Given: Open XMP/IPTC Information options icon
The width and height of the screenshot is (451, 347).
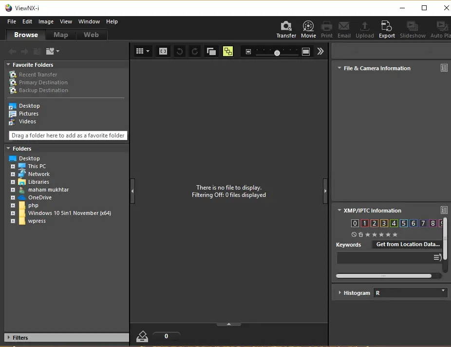Looking at the screenshot, I should tap(444, 210).
